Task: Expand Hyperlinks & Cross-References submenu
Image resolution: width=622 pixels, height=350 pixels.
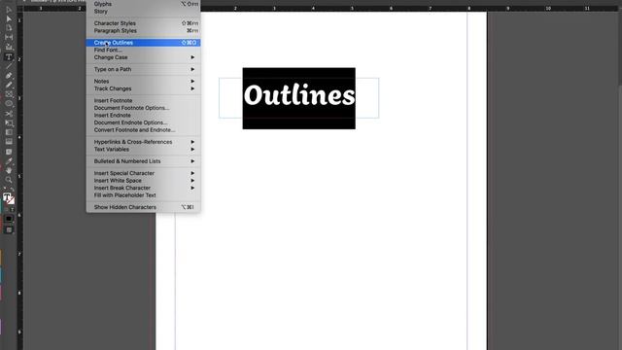Action: (x=143, y=142)
